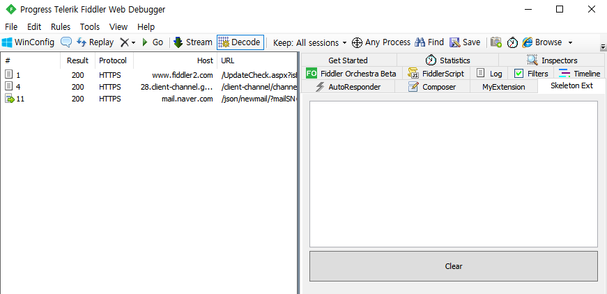Open the View menu
Screen dimensions: 607x294
[118, 26]
